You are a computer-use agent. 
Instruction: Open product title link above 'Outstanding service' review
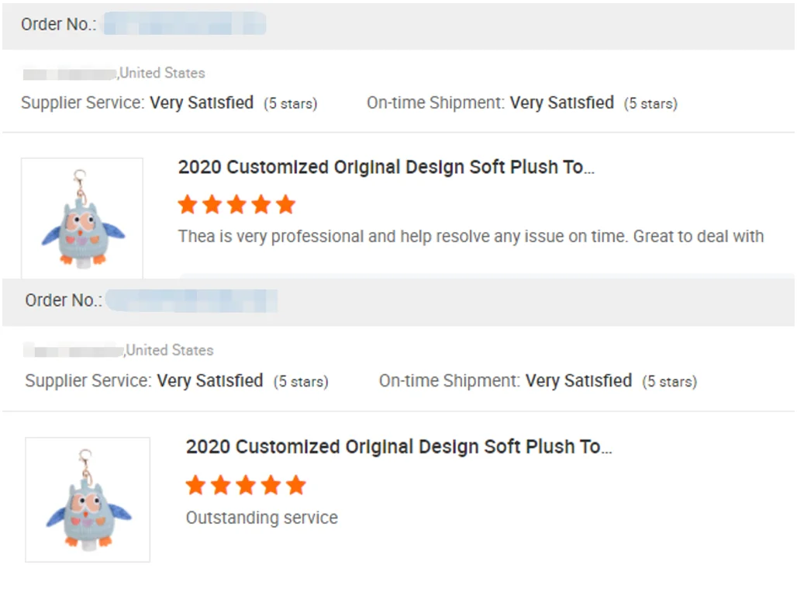pos(398,447)
